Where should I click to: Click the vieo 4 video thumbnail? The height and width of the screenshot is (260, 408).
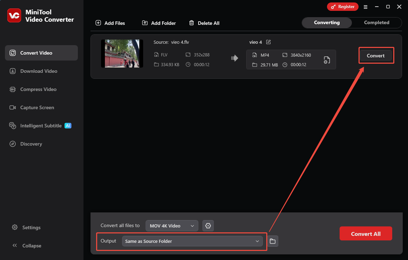coord(122,54)
